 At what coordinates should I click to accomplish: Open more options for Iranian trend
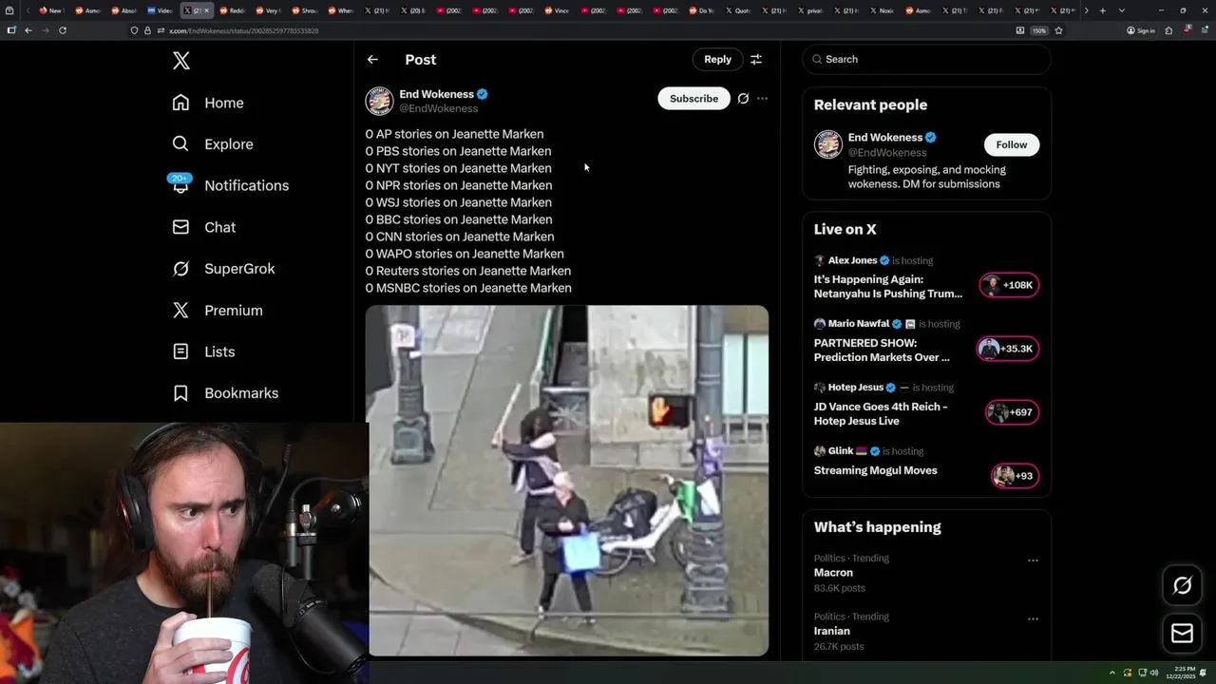click(x=1033, y=618)
